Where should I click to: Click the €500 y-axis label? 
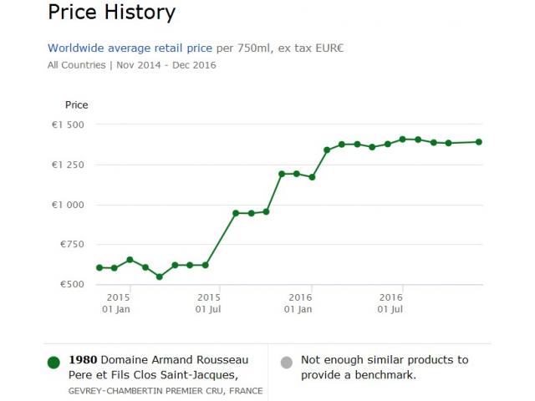(x=74, y=285)
